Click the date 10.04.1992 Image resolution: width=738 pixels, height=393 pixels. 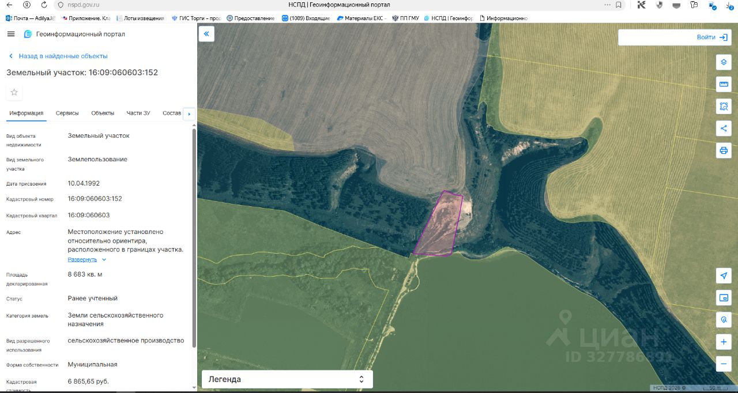(84, 183)
